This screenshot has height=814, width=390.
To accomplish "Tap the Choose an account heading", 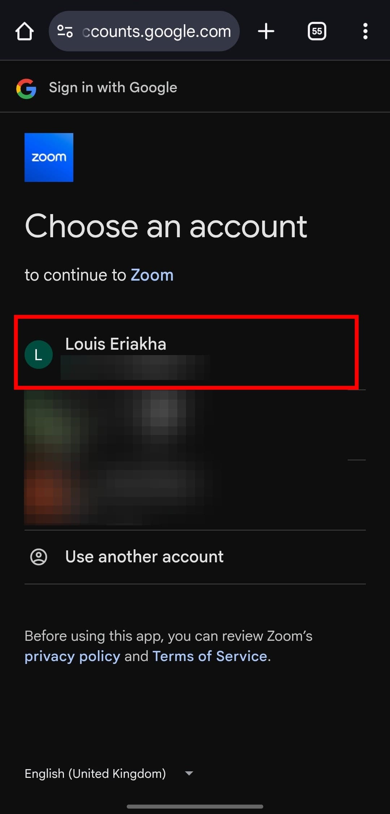I will [166, 226].
